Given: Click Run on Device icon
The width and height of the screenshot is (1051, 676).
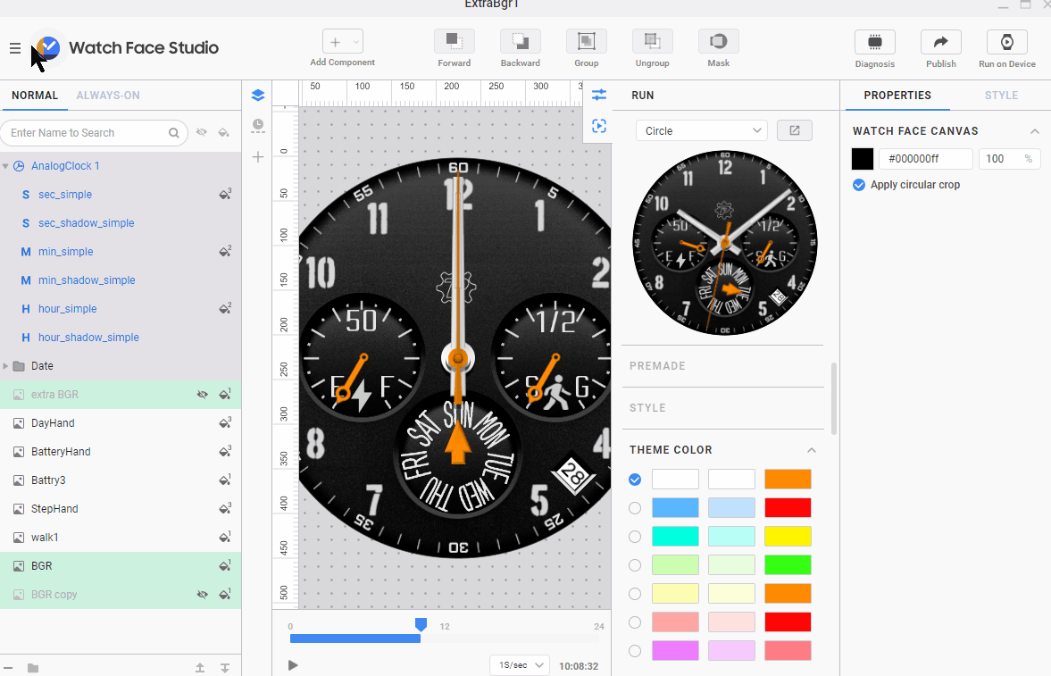Looking at the screenshot, I should pyautogui.click(x=1006, y=42).
